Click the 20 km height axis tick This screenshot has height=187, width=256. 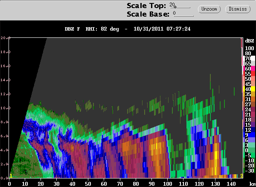pos(3,38)
